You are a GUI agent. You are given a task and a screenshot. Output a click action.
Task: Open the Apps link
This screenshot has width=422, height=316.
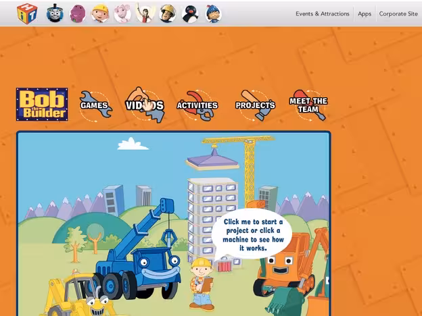point(365,14)
